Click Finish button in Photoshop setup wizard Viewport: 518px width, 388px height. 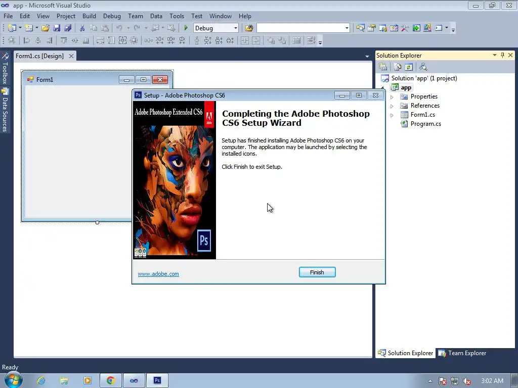[317, 272]
